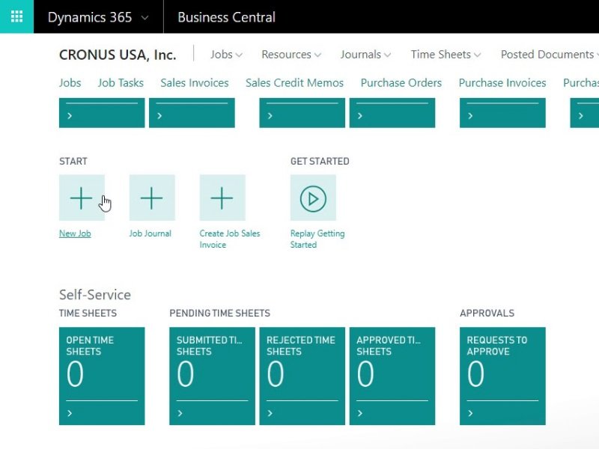This screenshot has height=449, width=599.
Task: Click the arrow on Approved Time Sheets tile
Action: [360, 413]
